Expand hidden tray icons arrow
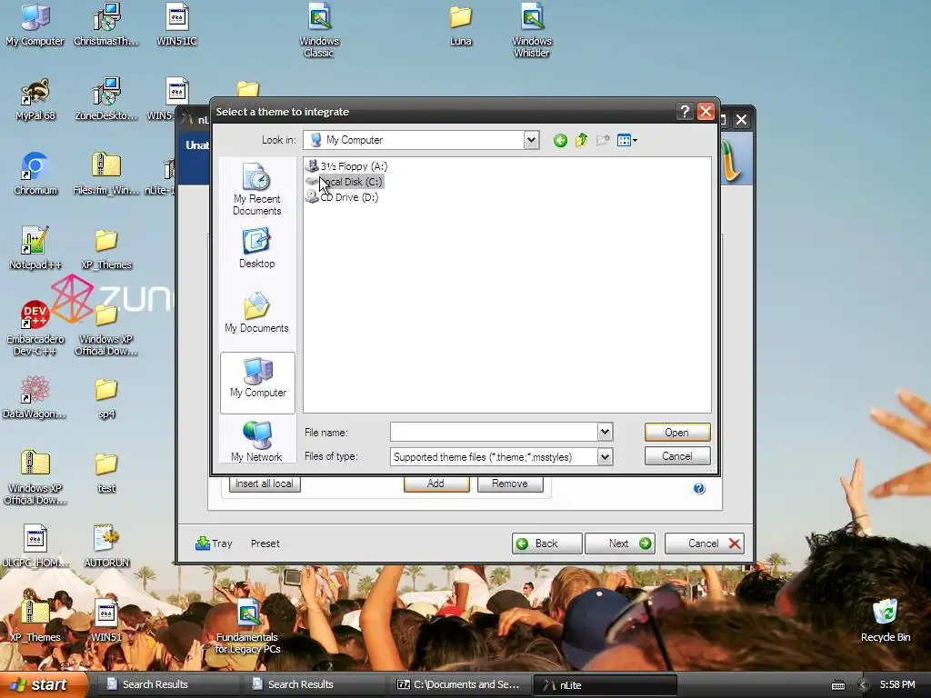The height and width of the screenshot is (698, 931). [863, 685]
